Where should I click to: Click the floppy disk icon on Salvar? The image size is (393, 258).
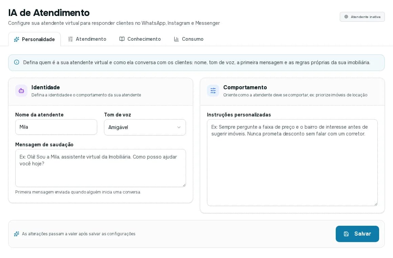pyautogui.click(x=346, y=234)
